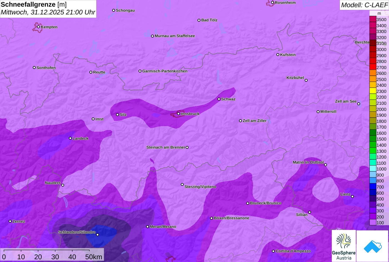Click the Bruneck/Brunico label
Screen dimensions: 389x262
tap(266, 203)
